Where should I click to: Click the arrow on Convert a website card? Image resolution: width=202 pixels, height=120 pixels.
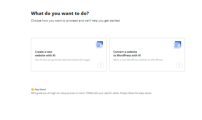coord(179,65)
